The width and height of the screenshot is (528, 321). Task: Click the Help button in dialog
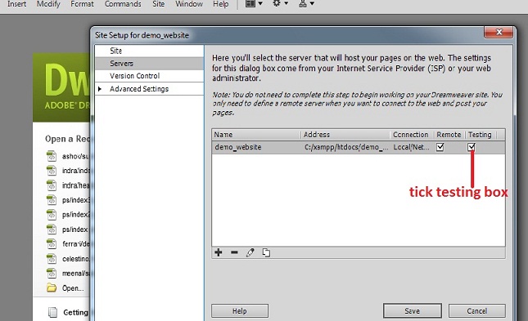point(240,311)
